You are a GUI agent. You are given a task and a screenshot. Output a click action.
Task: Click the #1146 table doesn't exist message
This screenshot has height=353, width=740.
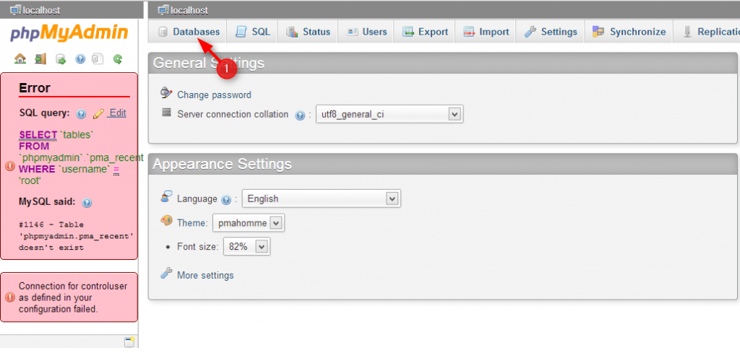pyautogui.click(x=77, y=235)
